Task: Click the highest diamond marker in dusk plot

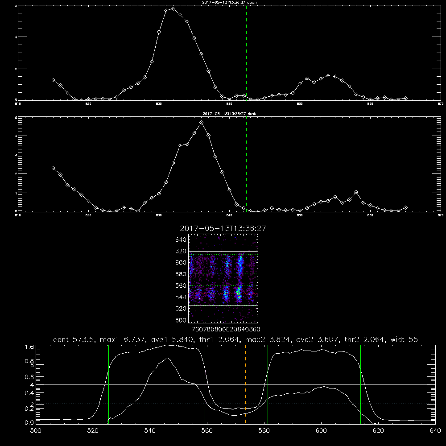Action: tap(202, 123)
